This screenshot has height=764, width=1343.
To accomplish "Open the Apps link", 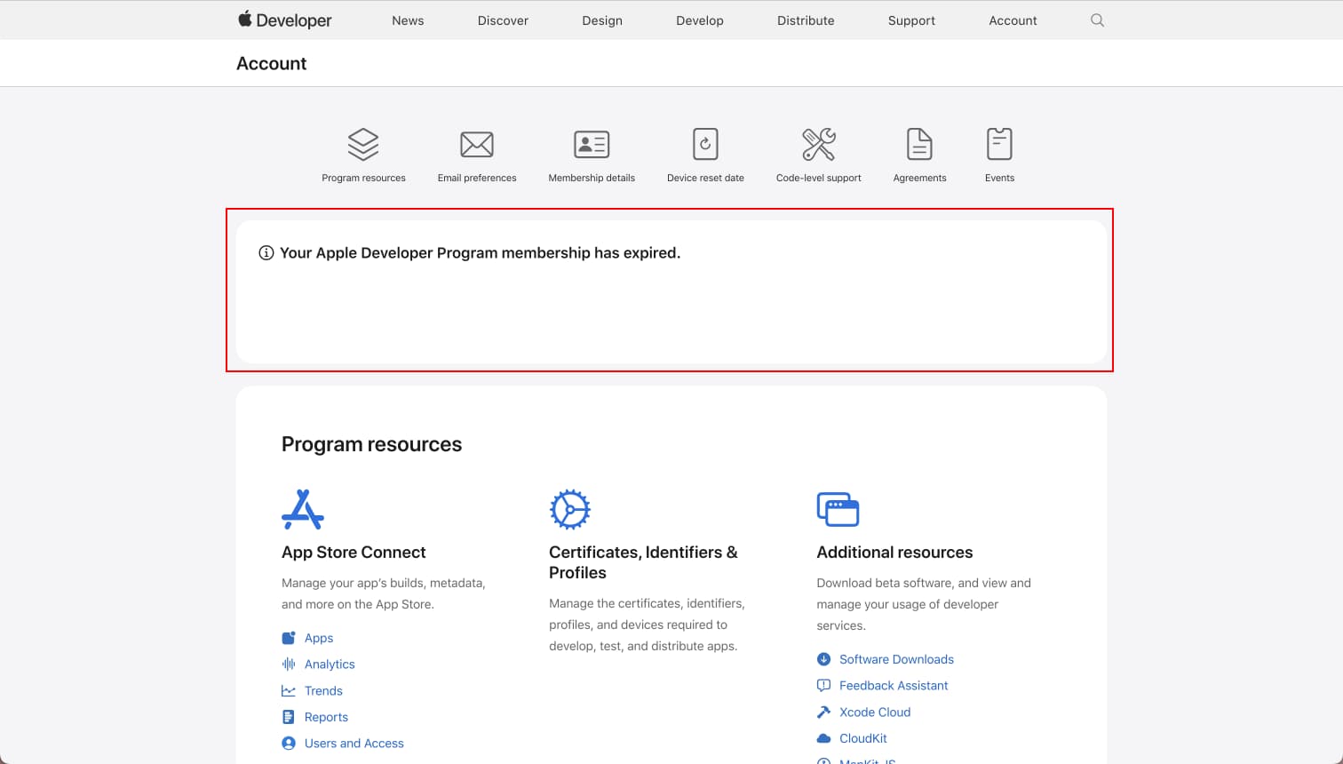I will (318, 638).
